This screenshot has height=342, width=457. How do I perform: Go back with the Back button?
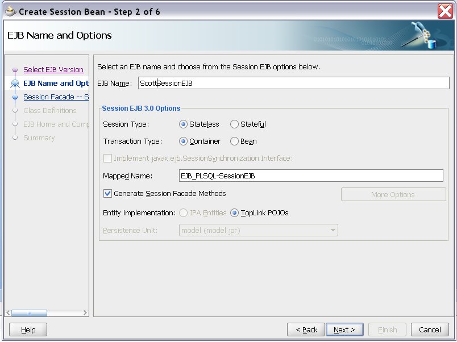pyautogui.click(x=306, y=330)
